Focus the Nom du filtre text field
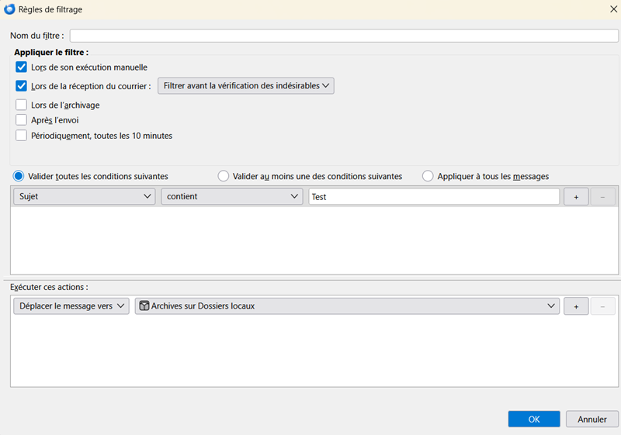 (344, 36)
